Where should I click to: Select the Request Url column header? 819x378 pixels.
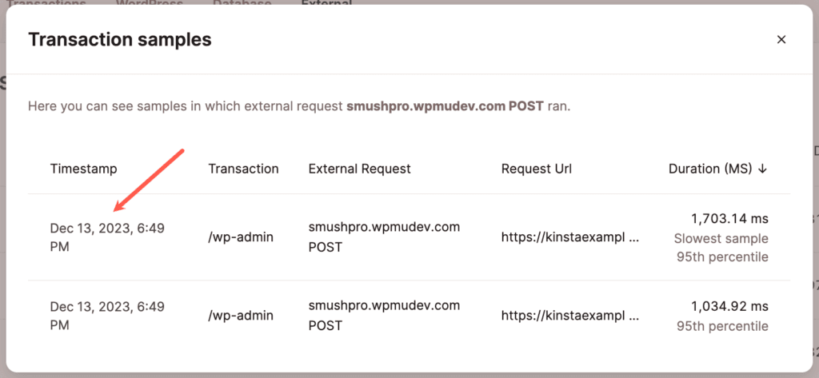(x=536, y=169)
